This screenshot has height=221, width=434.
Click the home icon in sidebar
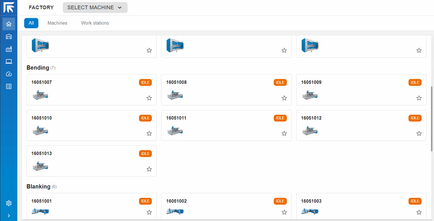pyautogui.click(x=9, y=24)
